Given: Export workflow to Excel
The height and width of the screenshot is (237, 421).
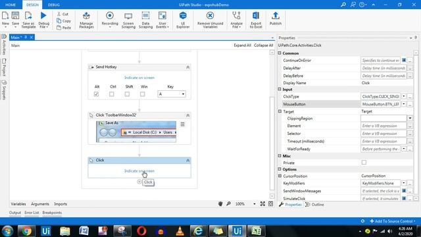Looking at the screenshot, I should click(x=256, y=20).
